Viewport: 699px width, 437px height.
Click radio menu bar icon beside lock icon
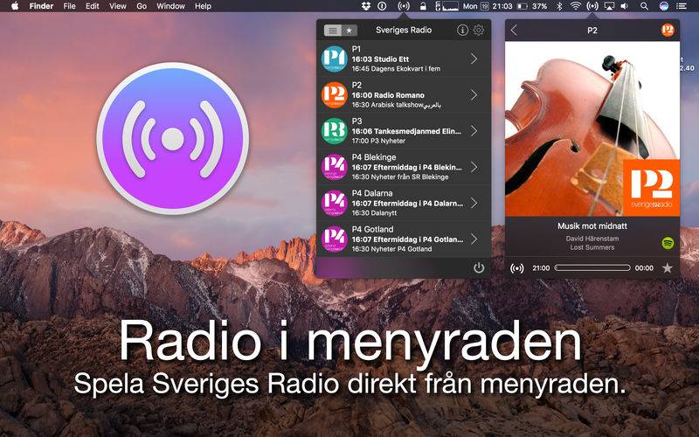coord(404,6)
